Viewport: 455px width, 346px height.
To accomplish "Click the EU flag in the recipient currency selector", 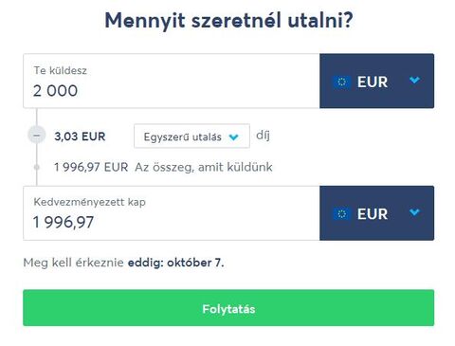I will point(341,214).
